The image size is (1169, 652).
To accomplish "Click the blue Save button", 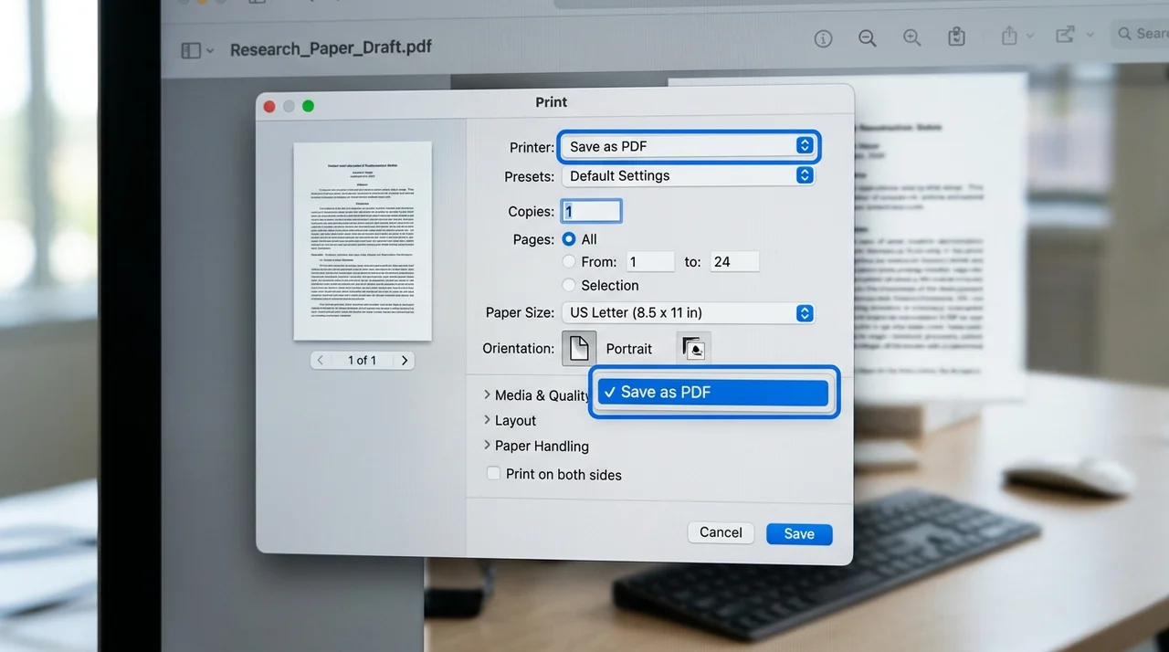I will tap(799, 534).
